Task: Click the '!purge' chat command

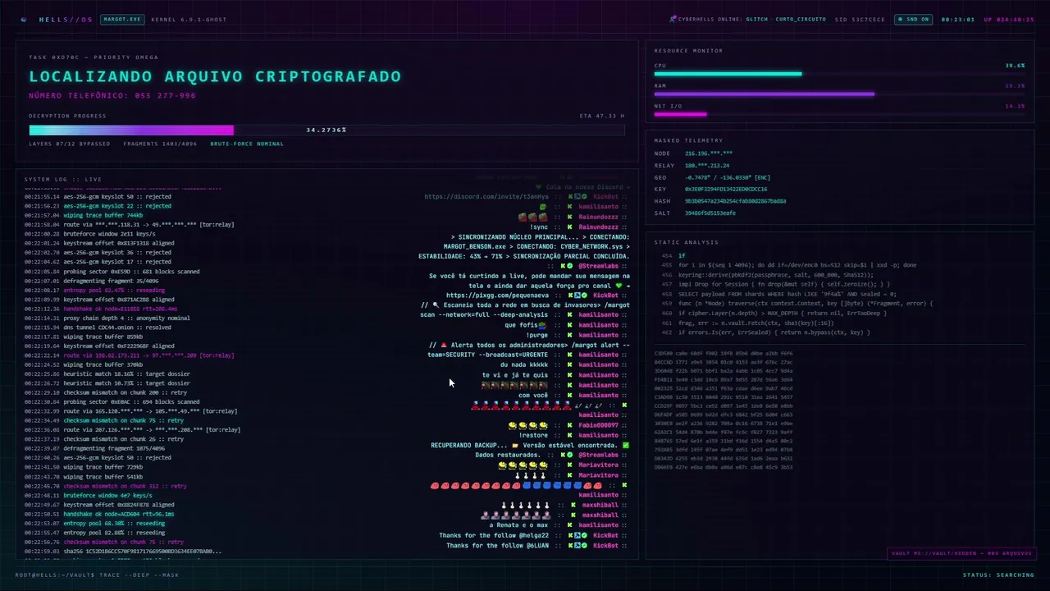Action: 537,336
